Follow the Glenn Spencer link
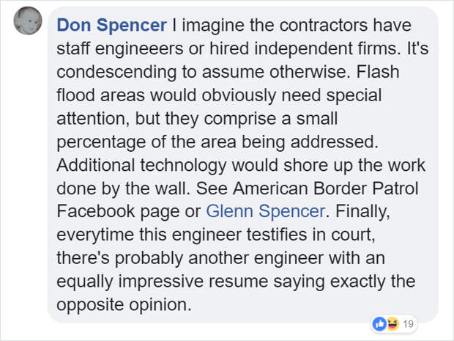 pos(266,211)
